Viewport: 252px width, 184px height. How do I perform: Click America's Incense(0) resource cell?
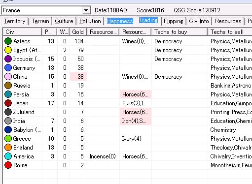tap(103, 156)
